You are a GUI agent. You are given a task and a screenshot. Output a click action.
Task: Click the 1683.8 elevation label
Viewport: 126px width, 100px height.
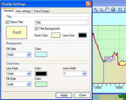point(109,58)
